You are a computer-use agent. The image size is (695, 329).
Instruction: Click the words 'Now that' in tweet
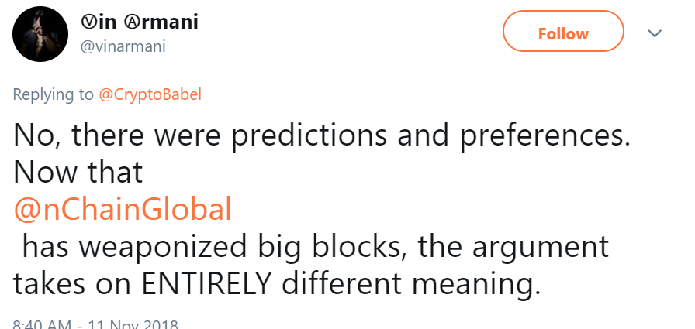tap(78, 172)
